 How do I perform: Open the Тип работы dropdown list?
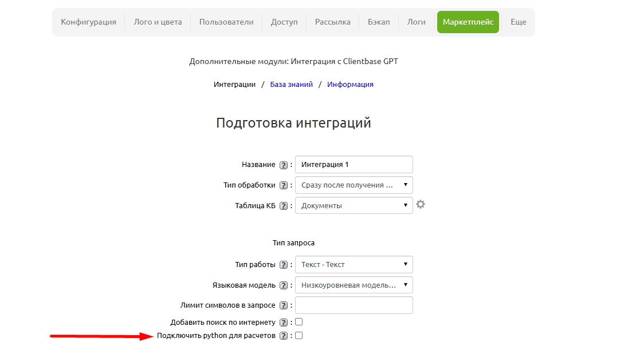[x=354, y=264]
